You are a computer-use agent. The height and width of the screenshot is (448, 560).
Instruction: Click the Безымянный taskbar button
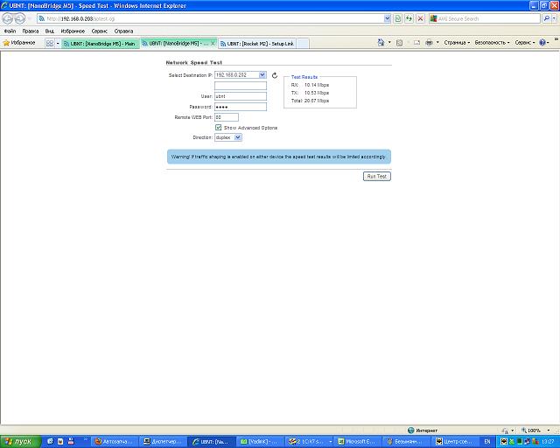405,442
